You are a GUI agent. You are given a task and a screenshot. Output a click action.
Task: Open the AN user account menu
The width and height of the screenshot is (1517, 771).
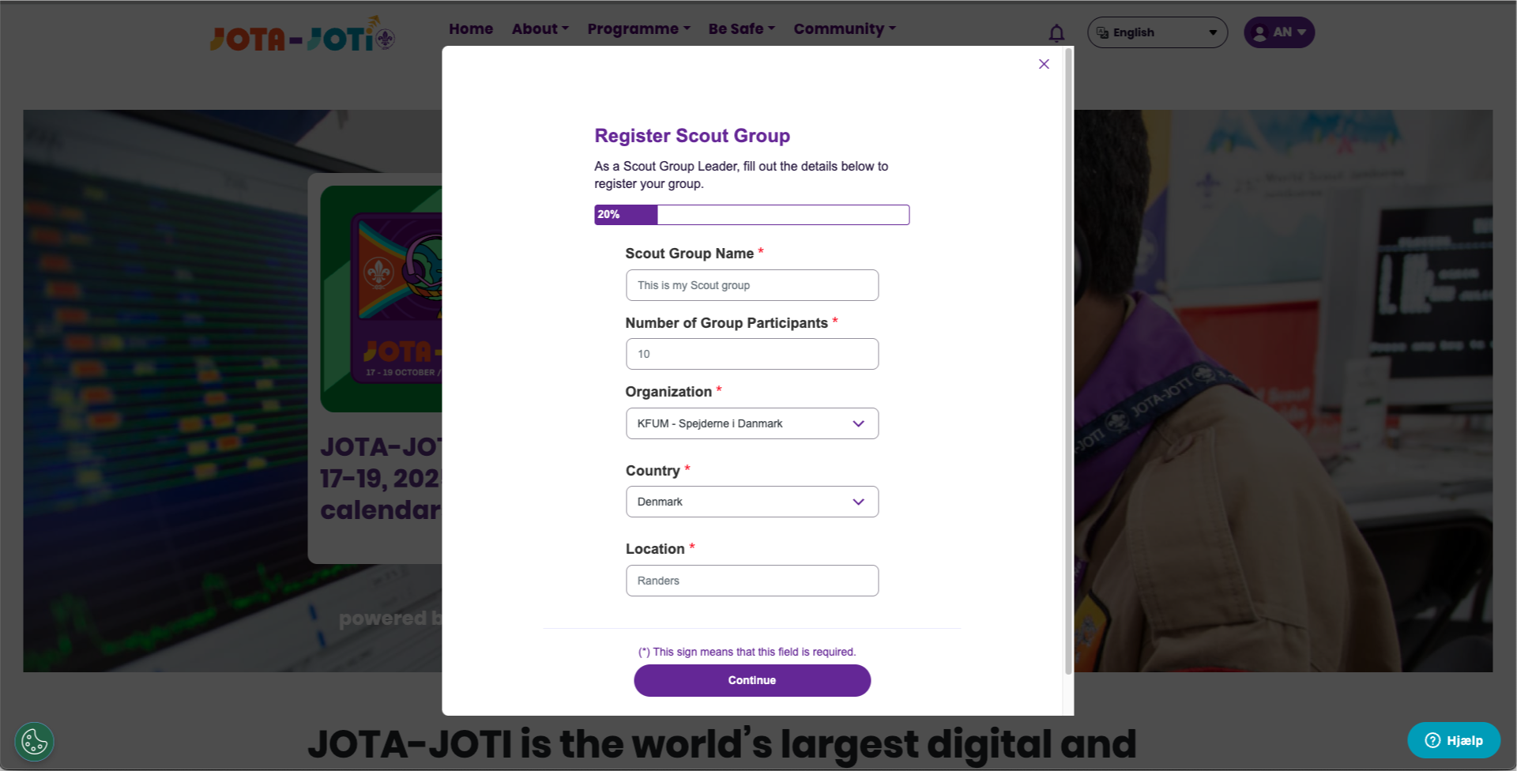[x=1279, y=32]
